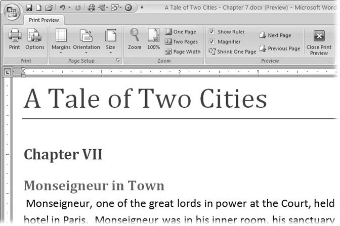The image size is (340, 226).
Task: Customize Quick Access Toolbar arrow
Action: pyautogui.click(x=142, y=8)
